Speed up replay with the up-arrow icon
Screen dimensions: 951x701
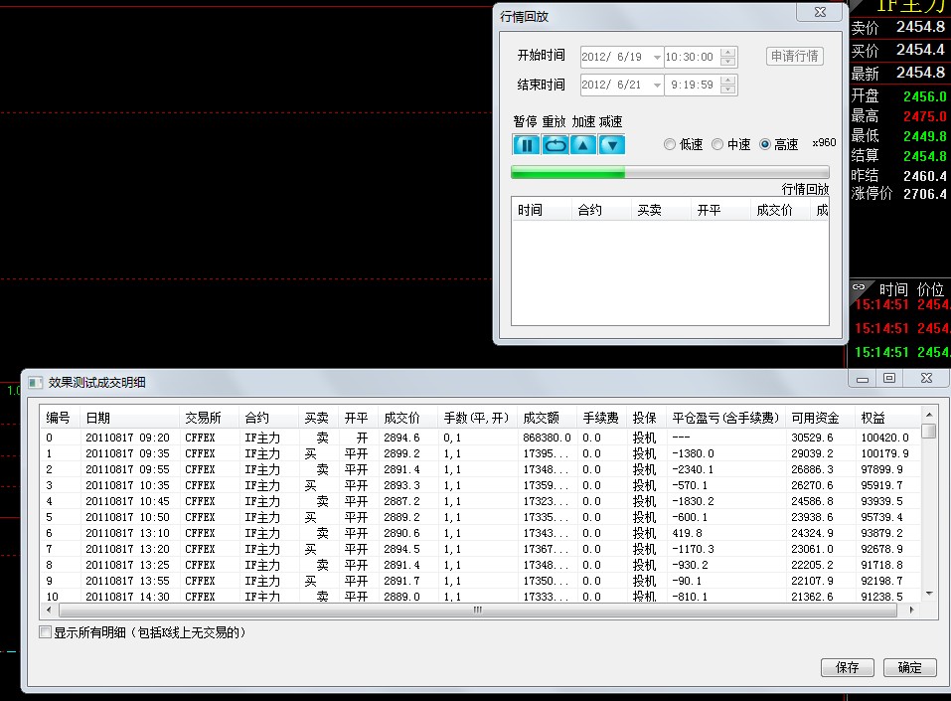click(x=583, y=144)
